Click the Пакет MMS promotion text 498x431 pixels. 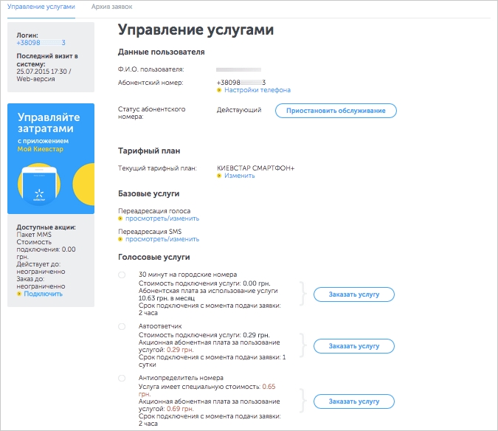coord(34,235)
